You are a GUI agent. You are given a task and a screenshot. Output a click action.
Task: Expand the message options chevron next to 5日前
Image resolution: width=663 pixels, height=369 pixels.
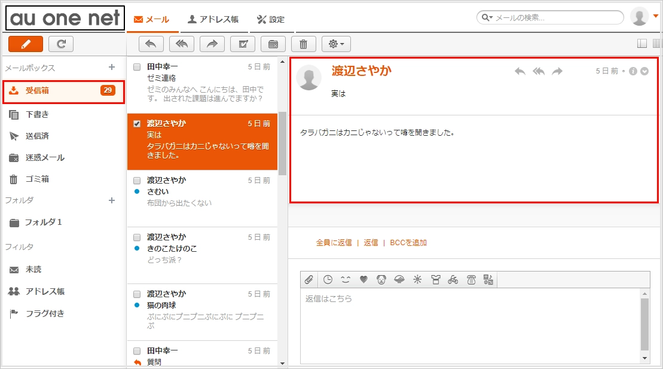644,70
